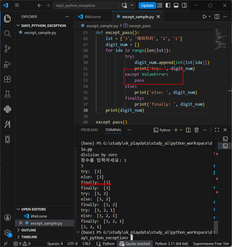The height and width of the screenshot is (247, 232).
Task: Open Copilot dropdown arrow
Action: [132, 6]
